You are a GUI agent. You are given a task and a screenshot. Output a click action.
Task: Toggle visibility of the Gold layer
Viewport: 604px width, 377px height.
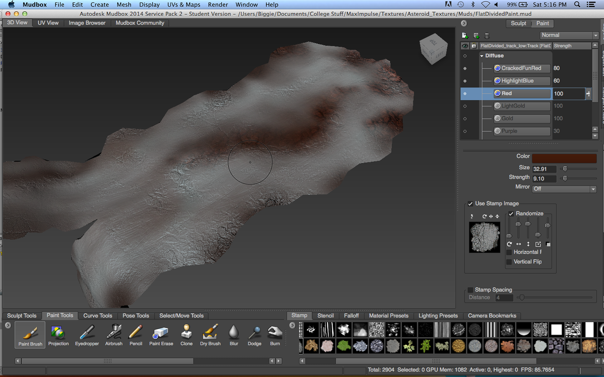[x=465, y=119]
